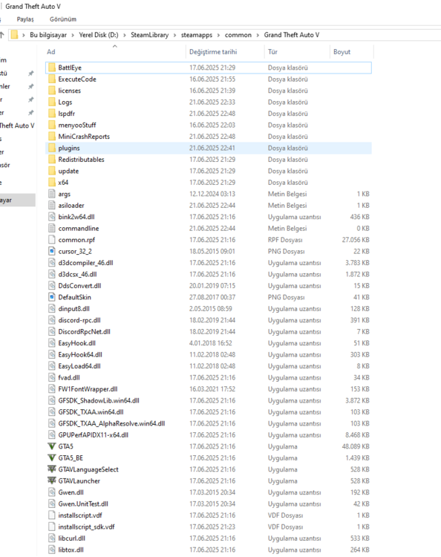Screen dimensions: 441x557
Task: Expand chevron after SteamLibrary breadcrumb
Action: click(x=174, y=35)
